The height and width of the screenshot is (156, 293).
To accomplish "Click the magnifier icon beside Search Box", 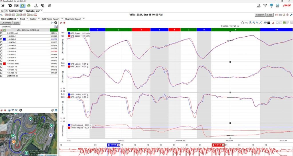I will [56, 27].
